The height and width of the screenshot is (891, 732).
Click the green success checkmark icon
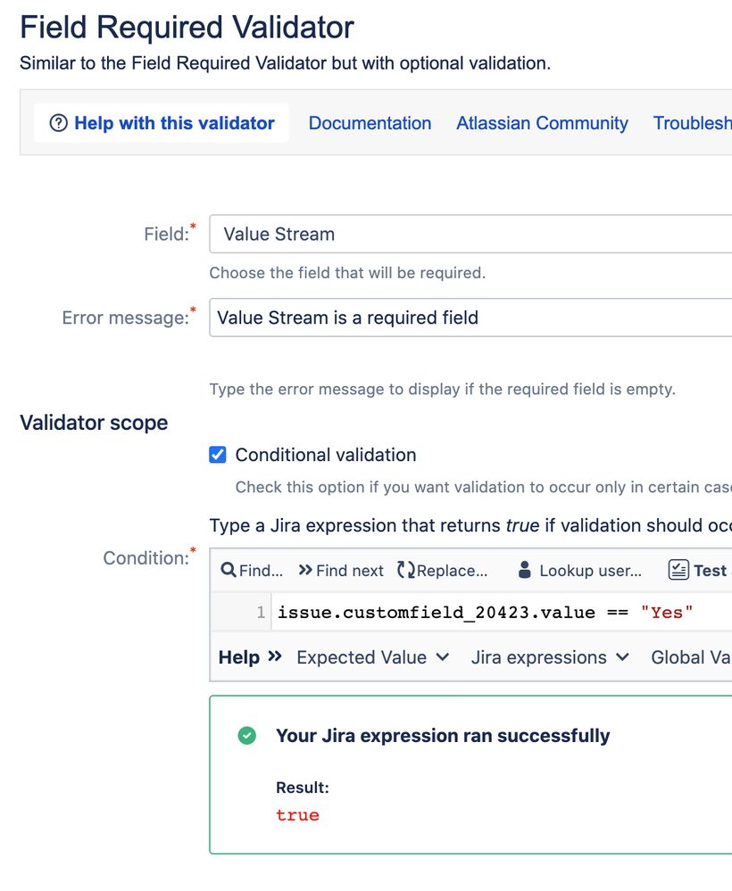pos(247,735)
